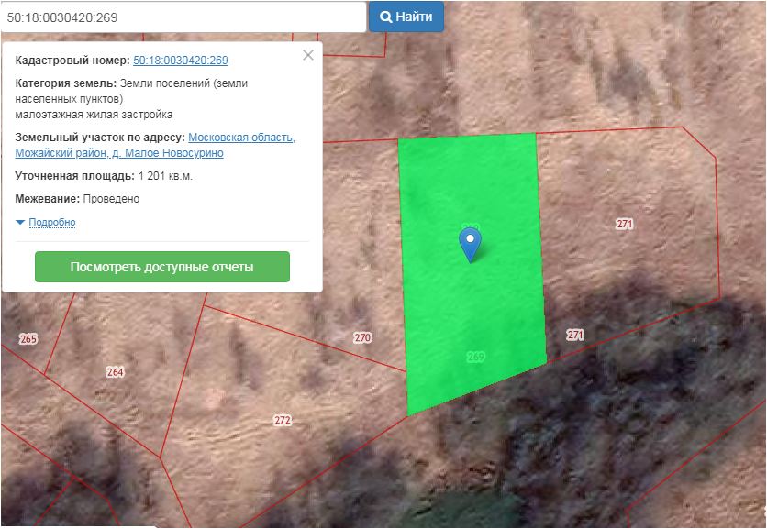767x529 pixels.
Task: Click the magnifier icon in the Найти button
Action: pyautogui.click(x=386, y=17)
